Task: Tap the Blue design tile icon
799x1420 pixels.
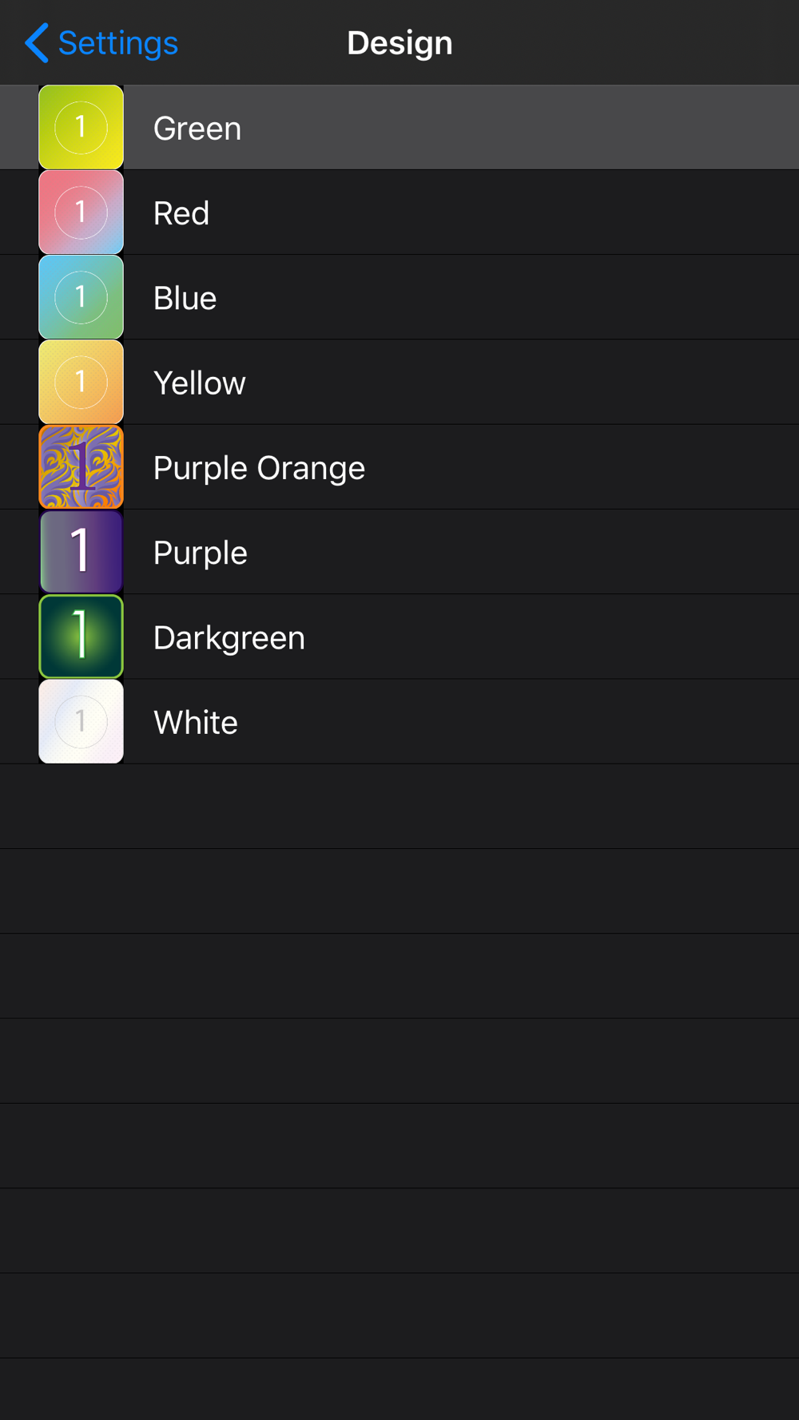Action: [x=81, y=297]
